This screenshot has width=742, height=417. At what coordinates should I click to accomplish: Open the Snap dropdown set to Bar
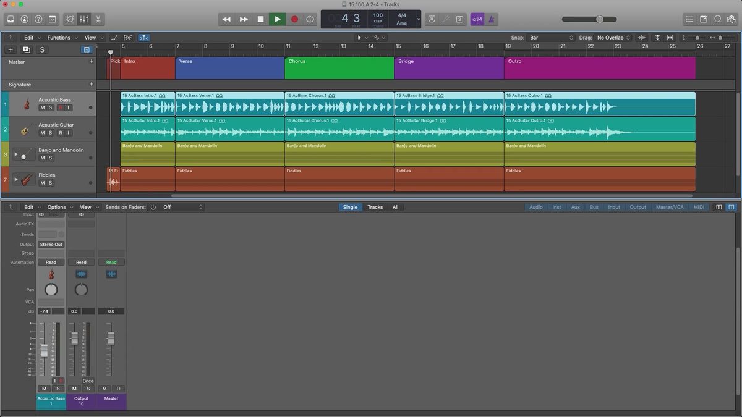(x=551, y=38)
